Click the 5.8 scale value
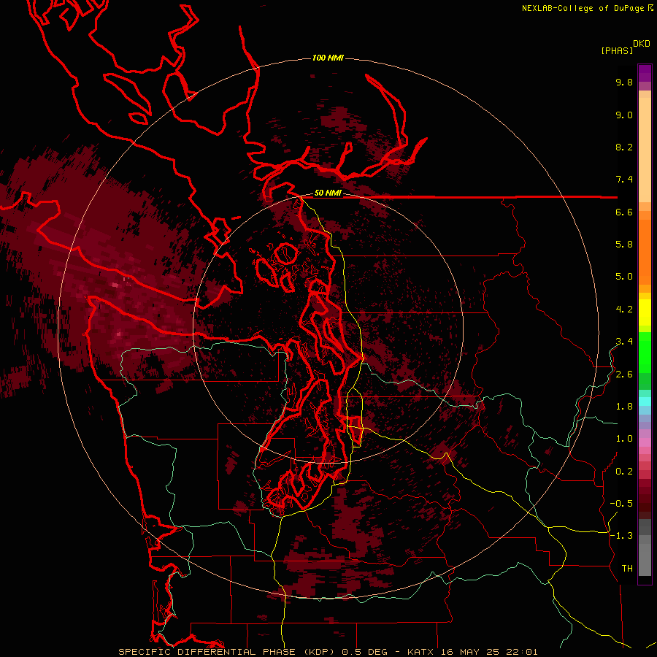Image resolution: width=657 pixels, height=657 pixels. pyautogui.click(x=624, y=245)
